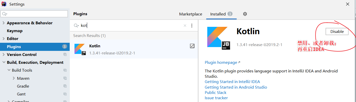
Task: Click the IntelliJ IDEA icon in title bar
Action: [4, 4]
